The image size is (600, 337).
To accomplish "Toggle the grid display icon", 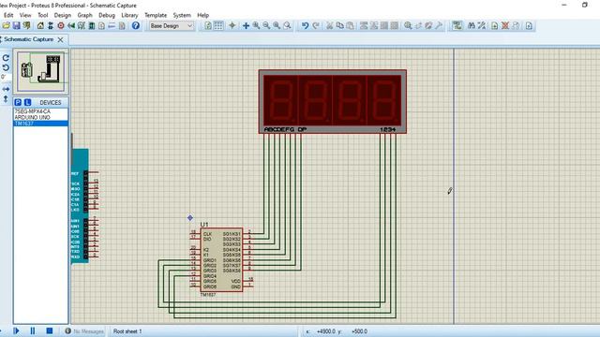I will point(218,25).
